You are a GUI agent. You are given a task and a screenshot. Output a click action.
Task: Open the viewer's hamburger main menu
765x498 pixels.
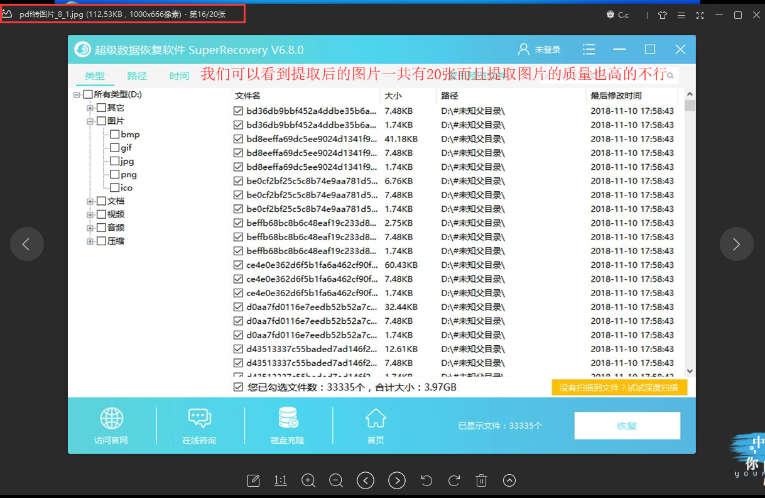coord(681,15)
